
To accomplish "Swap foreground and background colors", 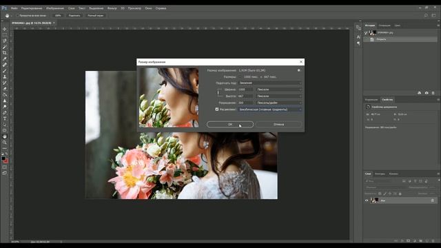I will pyautogui.click(x=7, y=154).
